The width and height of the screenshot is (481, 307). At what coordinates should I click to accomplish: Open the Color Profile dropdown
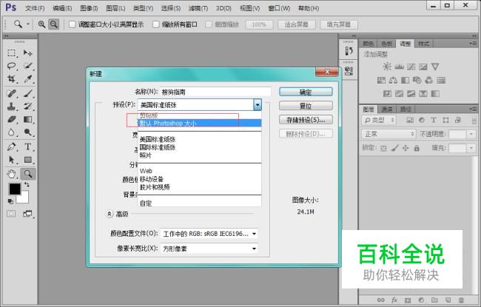[x=209, y=234]
